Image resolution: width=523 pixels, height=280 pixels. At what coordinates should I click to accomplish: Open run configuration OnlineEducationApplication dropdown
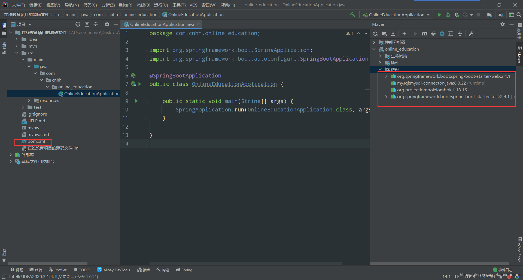[396, 15]
